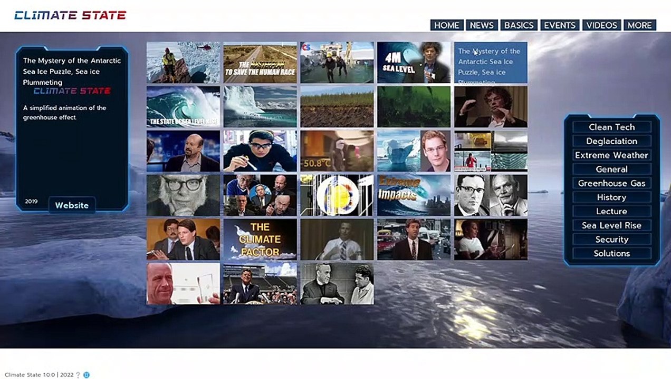This screenshot has height=379, width=671.
Task: Open the iceberg and red-haired man thumbnail
Action: (414, 151)
